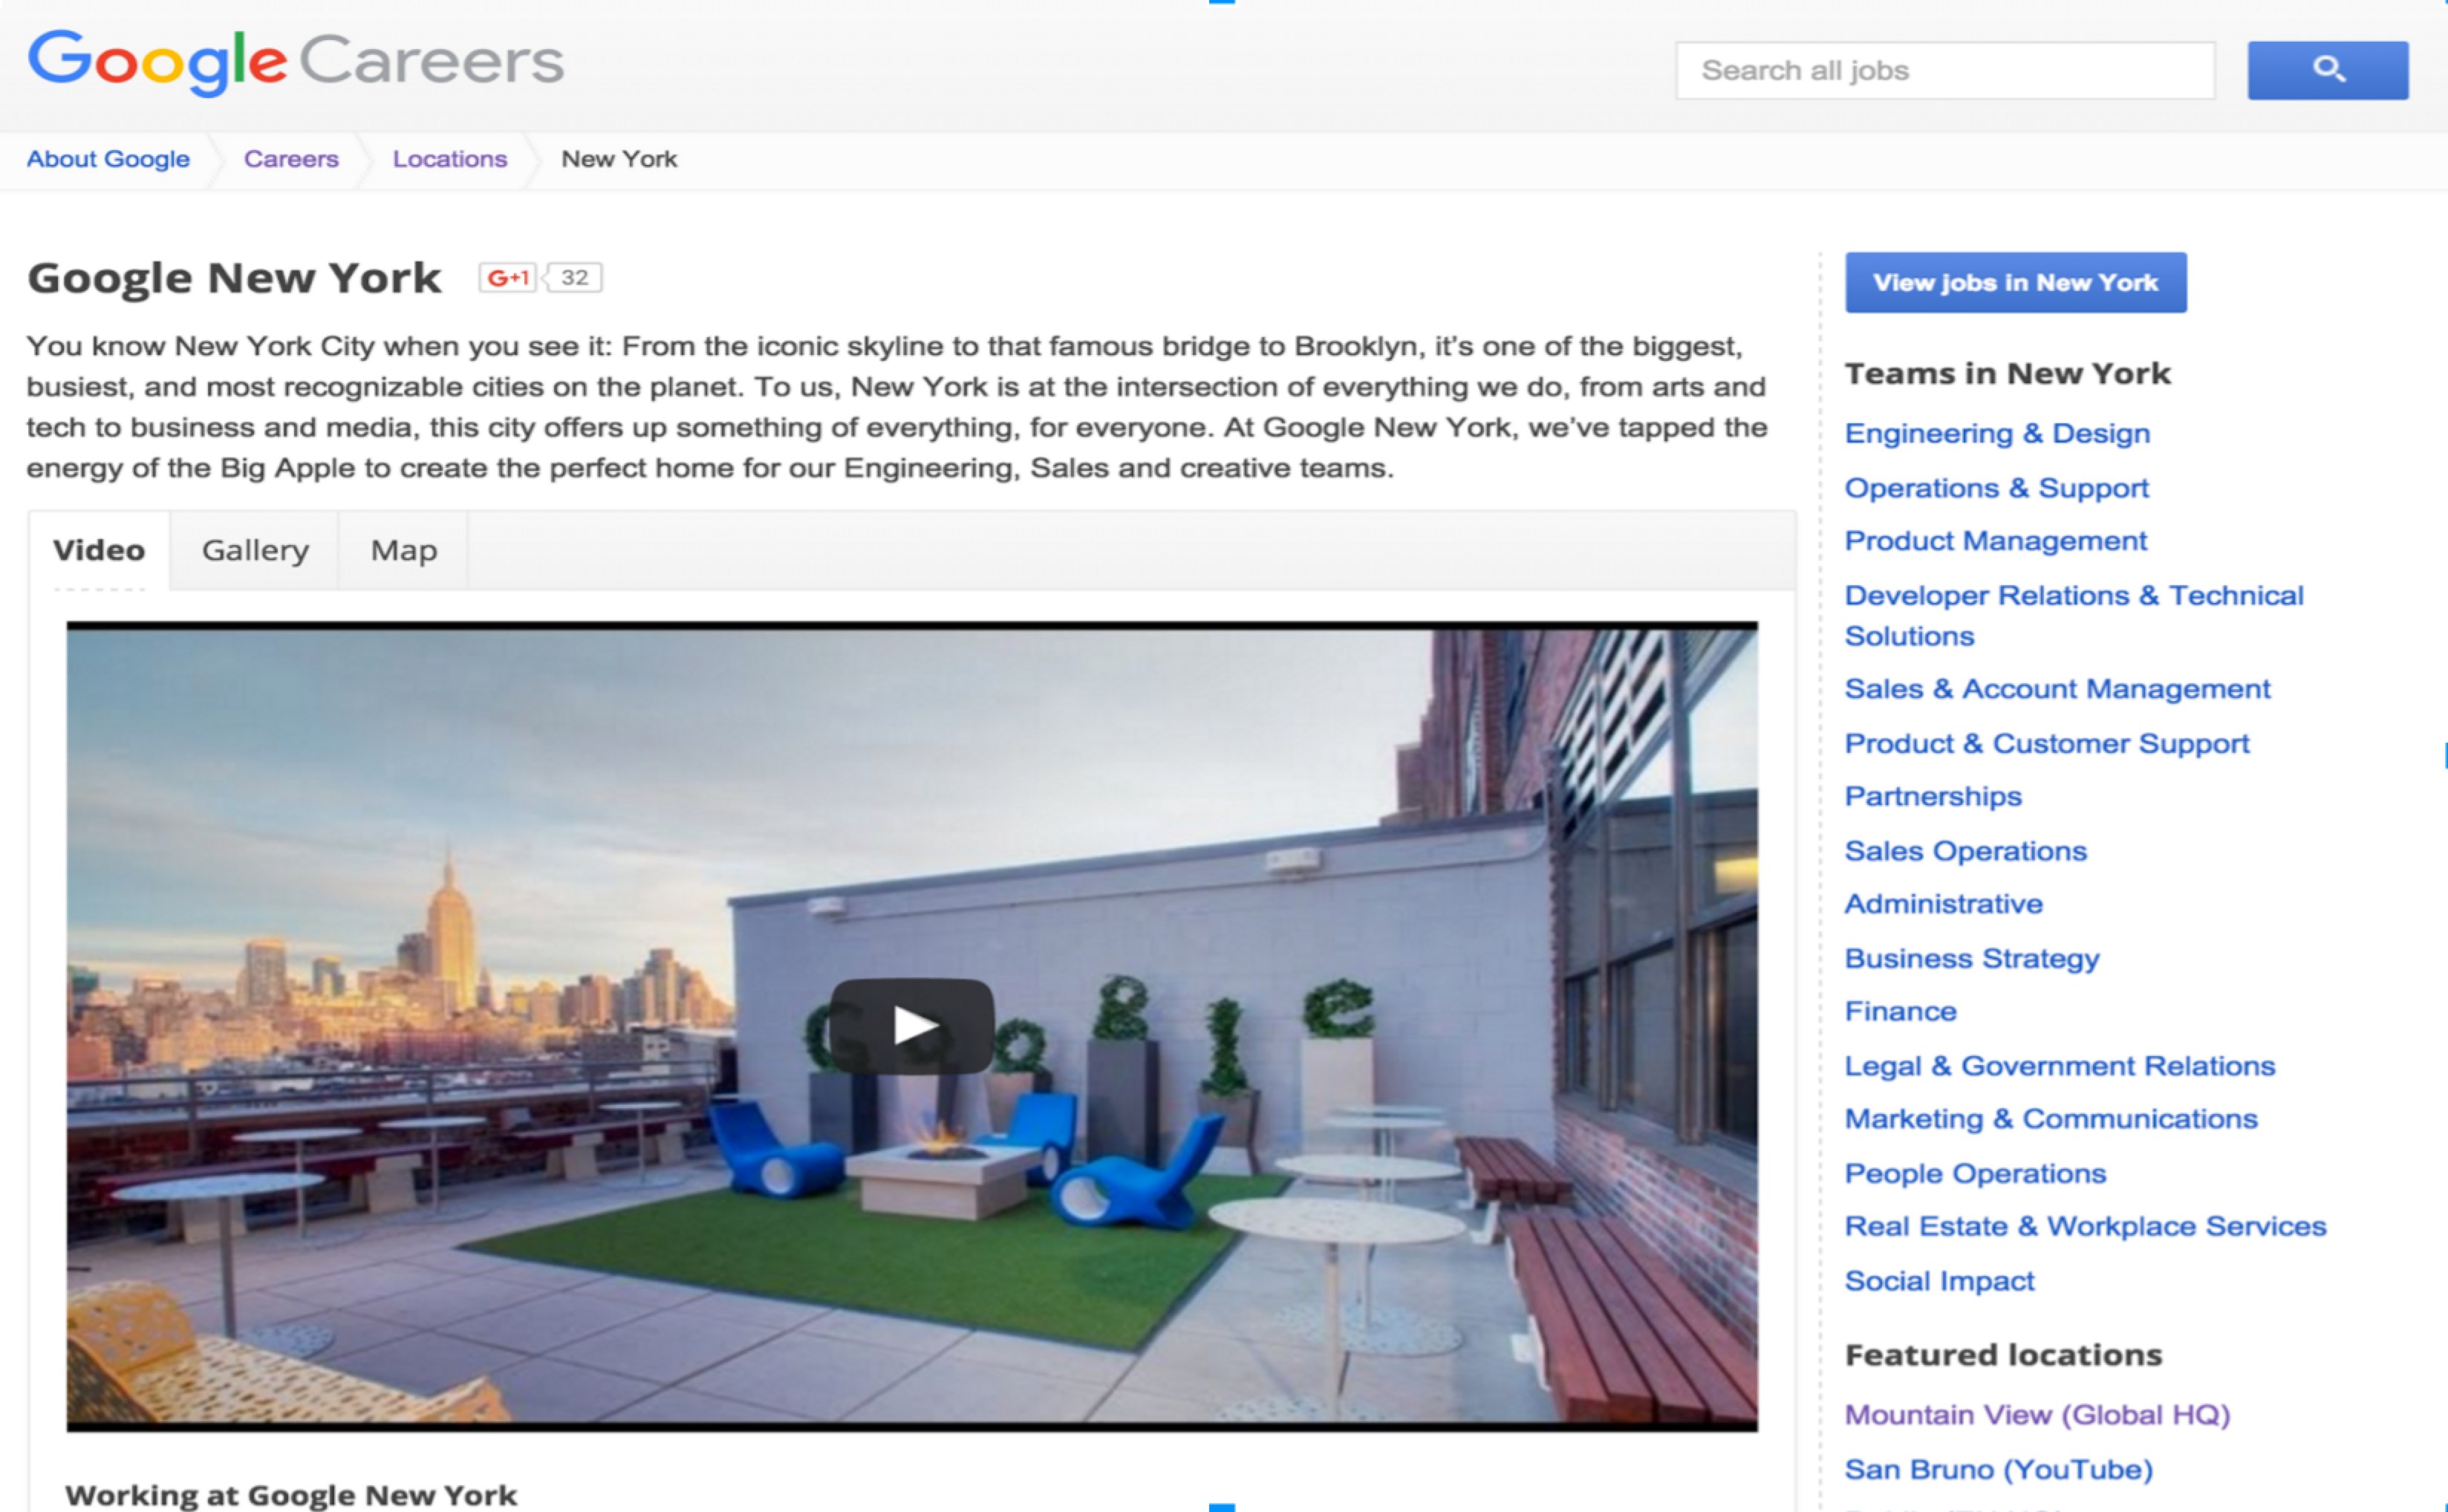
Task: Open Developer Relations & Technical Solutions link
Action: [x=2074, y=616]
